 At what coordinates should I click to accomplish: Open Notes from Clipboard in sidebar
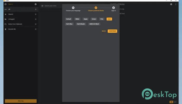15,24
